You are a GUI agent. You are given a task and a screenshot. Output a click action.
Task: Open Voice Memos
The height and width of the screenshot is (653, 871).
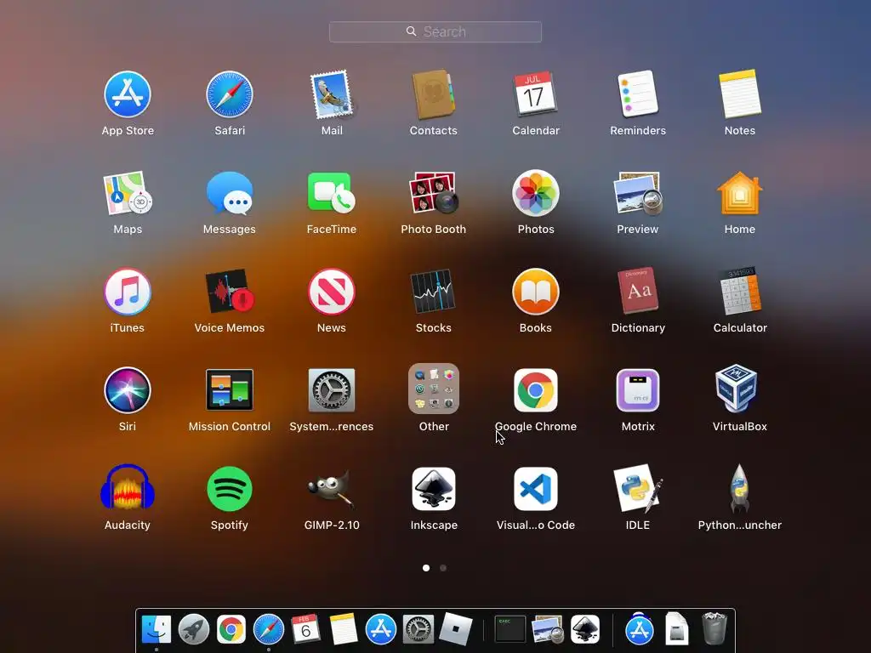(x=230, y=291)
